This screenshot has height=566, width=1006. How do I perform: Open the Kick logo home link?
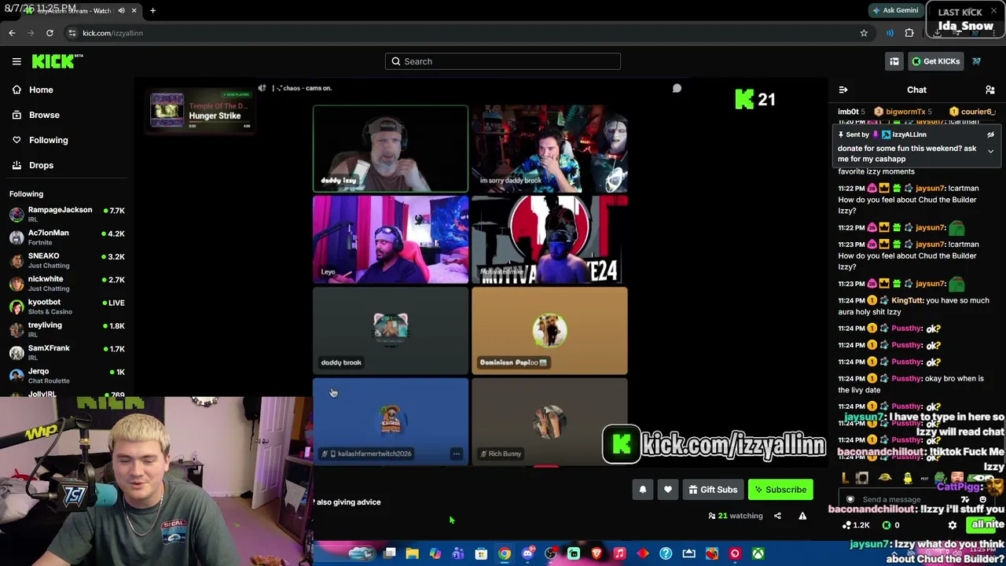(57, 61)
